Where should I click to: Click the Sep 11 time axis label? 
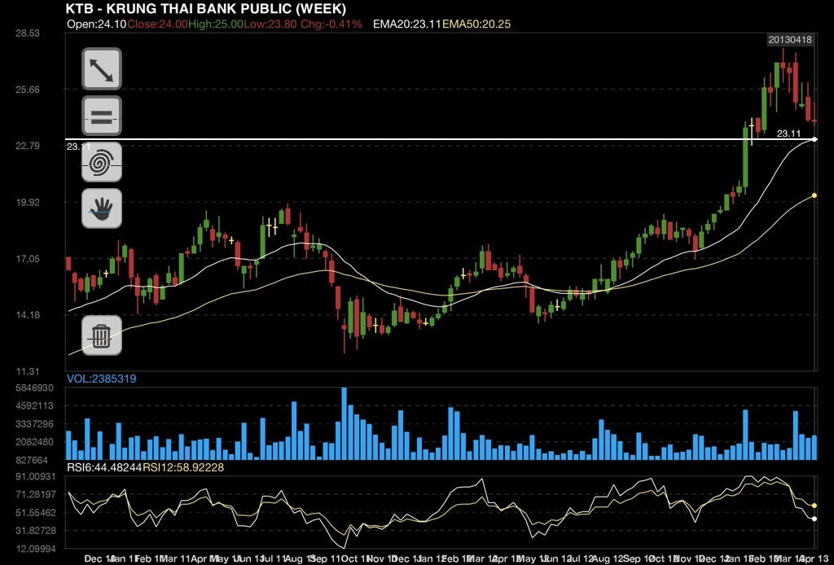pos(324,559)
